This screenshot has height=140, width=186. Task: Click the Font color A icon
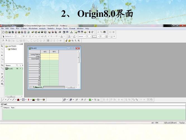click(x=62, y=36)
